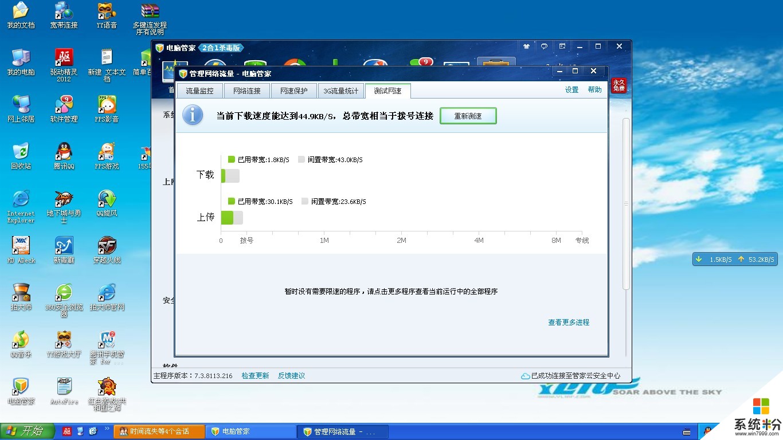Launch 软件管理 desktop shortcut
The height and width of the screenshot is (440, 783).
[x=64, y=109]
